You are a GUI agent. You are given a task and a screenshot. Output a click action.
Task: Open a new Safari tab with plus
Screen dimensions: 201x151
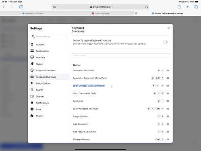(x=187, y=7)
